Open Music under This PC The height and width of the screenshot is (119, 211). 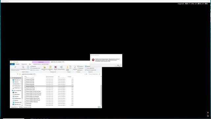[x=16, y=100]
